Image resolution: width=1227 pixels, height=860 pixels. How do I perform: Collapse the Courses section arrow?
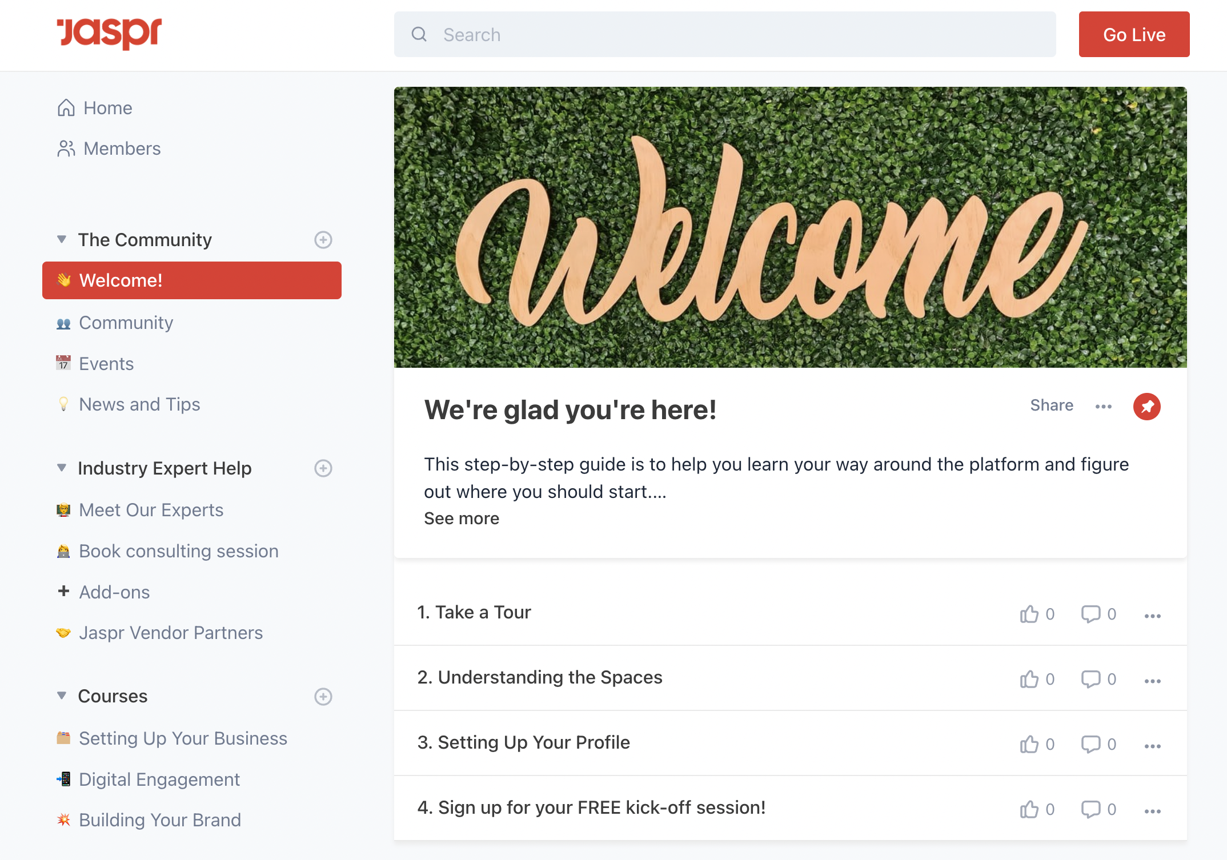62,696
